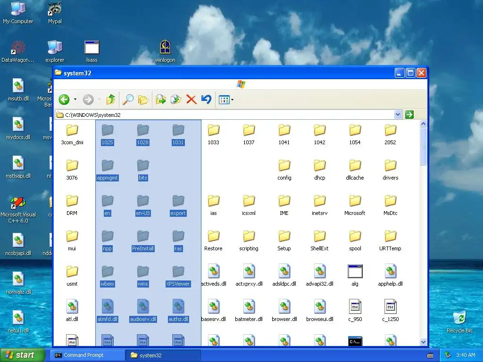Open the Back button history dropdown
Viewport: 483px width, 362px height.
click(x=75, y=99)
